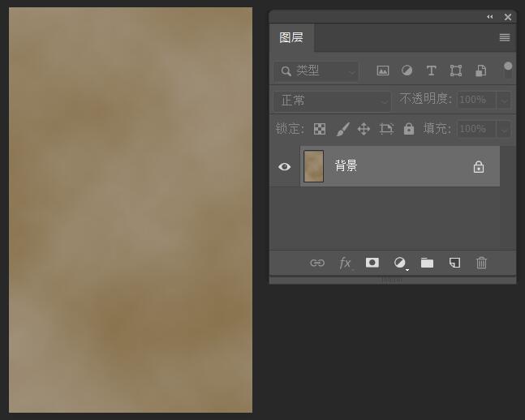Filter layers by shape layer icon
Viewport: 525px width, 420px height.
point(456,71)
